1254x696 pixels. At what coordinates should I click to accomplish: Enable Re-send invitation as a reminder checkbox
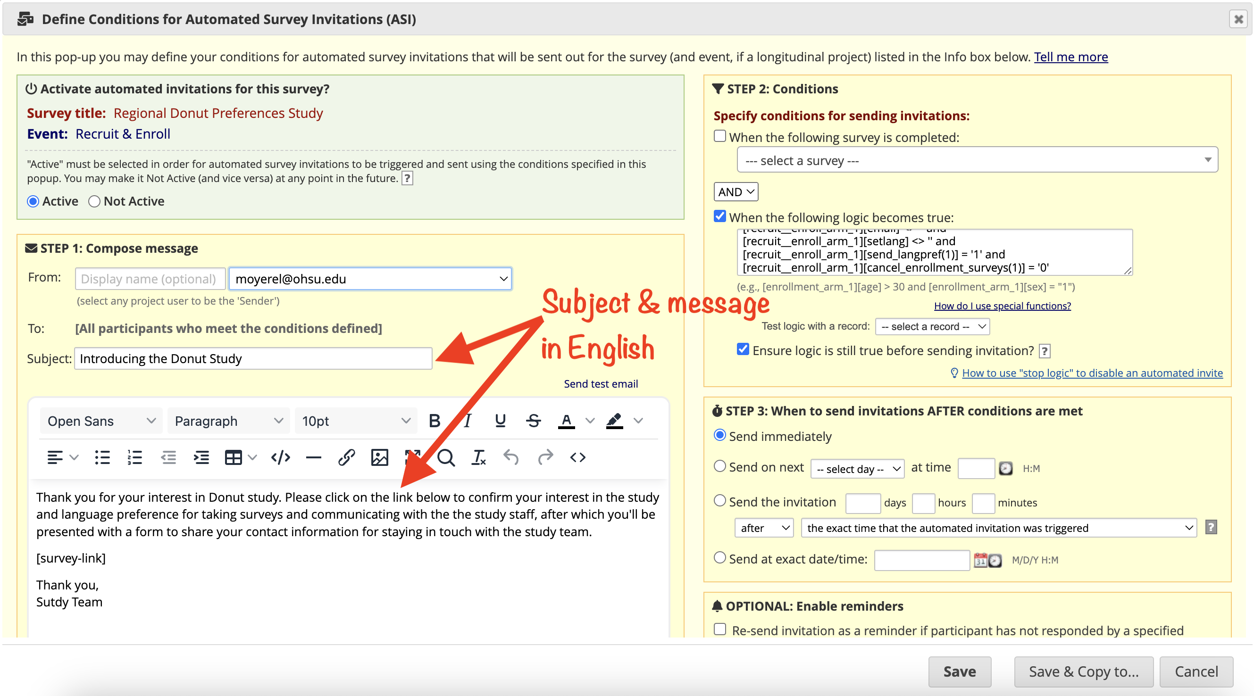pos(719,630)
